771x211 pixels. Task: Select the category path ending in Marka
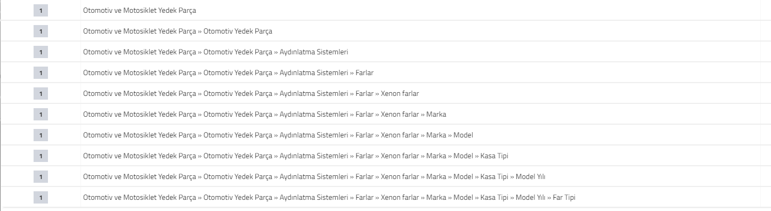pyautogui.click(x=265, y=114)
